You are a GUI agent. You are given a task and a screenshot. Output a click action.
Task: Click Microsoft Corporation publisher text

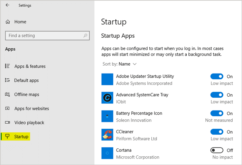tap(138, 157)
